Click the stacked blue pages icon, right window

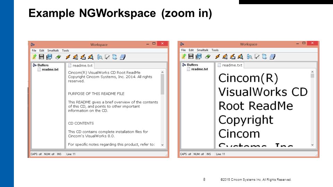[x=272, y=56]
